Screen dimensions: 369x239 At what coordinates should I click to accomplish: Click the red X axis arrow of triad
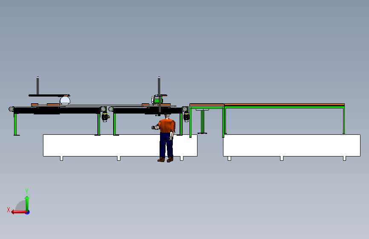[19, 212]
